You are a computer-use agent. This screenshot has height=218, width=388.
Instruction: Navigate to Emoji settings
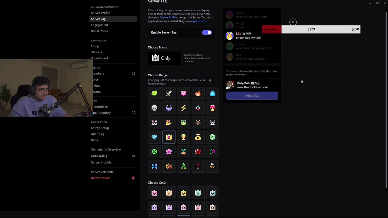coord(113,46)
